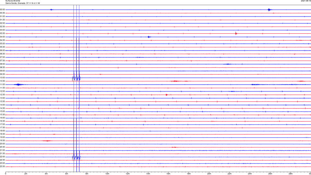Choose the 23:30 time label
The height and width of the screenshot is (175, 311).
[2, 167]
